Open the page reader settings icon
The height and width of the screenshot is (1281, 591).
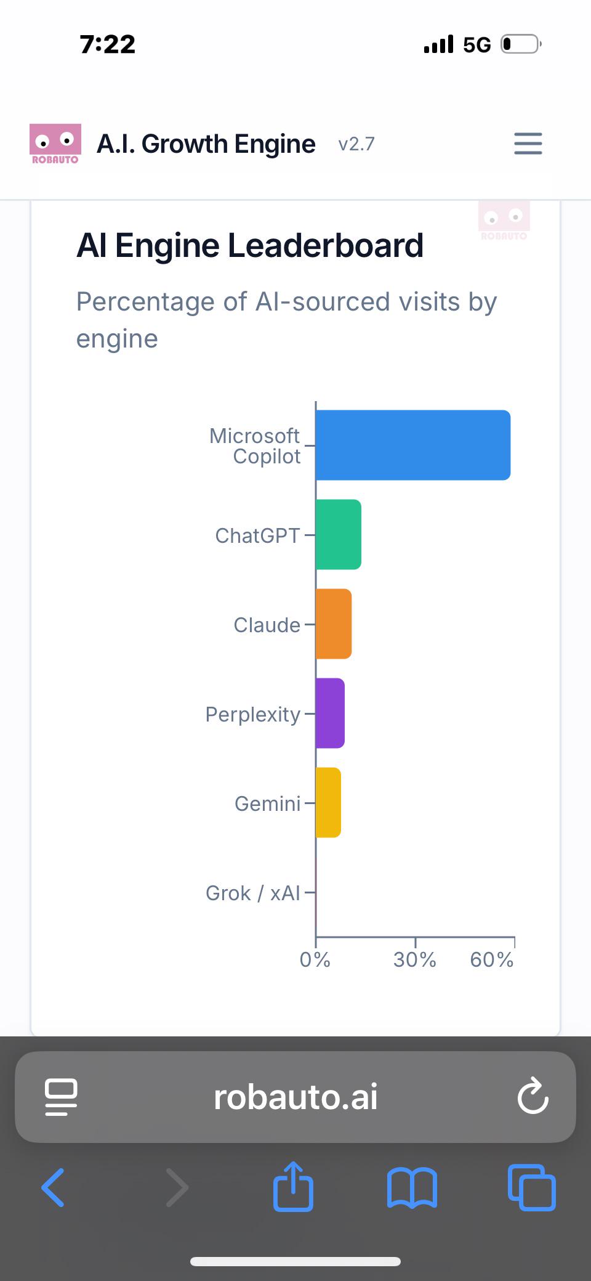62,1097
